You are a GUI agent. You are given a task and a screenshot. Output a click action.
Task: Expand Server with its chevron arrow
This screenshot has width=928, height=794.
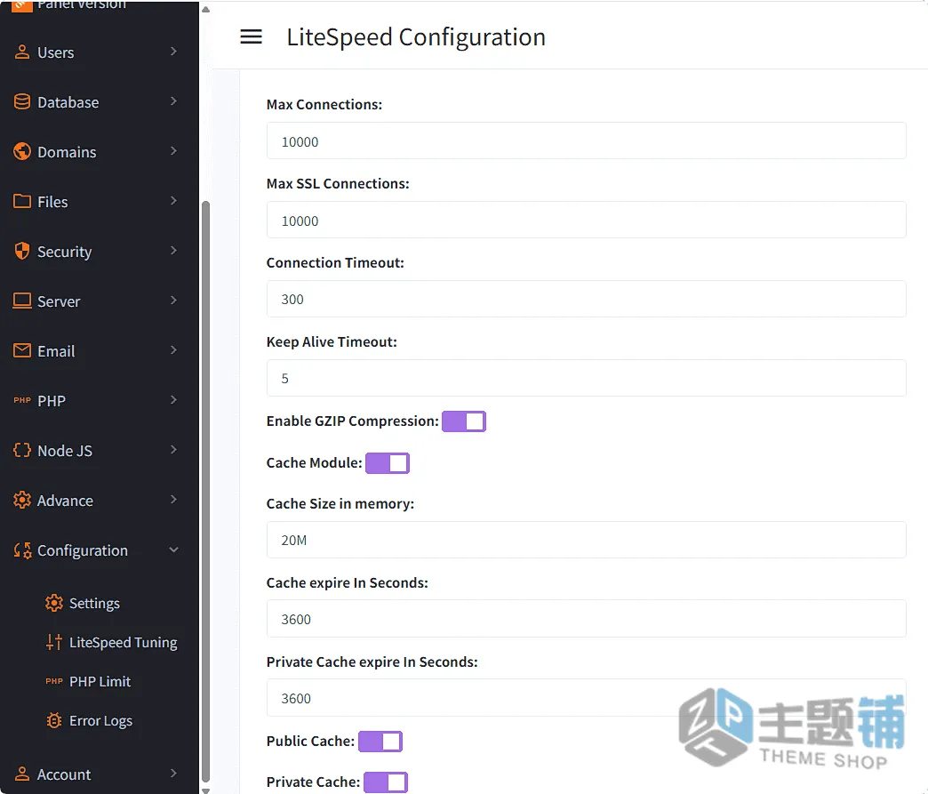173,301
